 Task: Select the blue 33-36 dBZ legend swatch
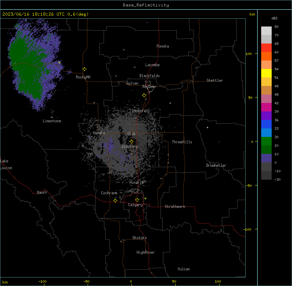pyautogui.click(x=266, y=124)
